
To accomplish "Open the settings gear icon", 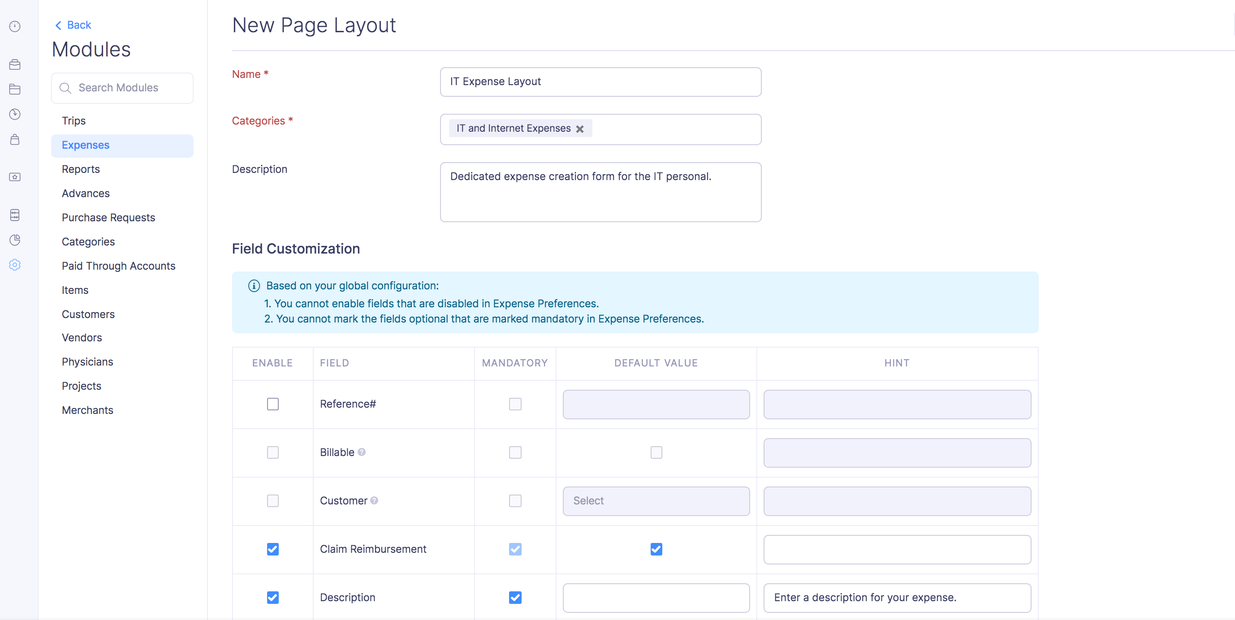I will [15, 264].
